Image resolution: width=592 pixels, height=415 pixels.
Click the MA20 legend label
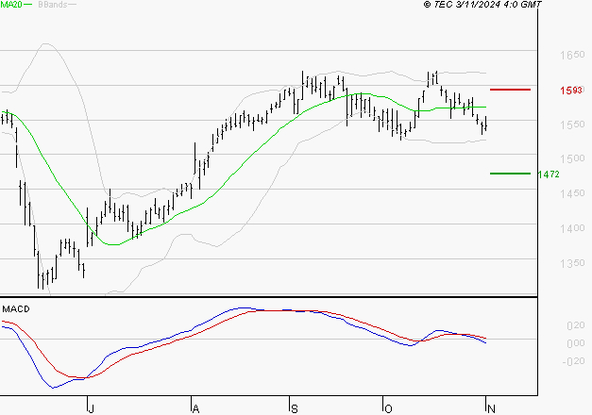pos(11,4)
